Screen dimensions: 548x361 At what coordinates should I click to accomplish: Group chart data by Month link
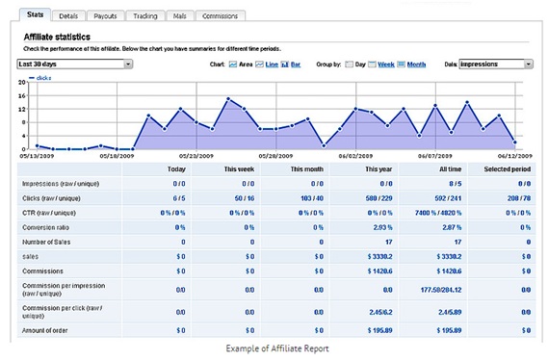pyautogui.click(x=416, y=64)
